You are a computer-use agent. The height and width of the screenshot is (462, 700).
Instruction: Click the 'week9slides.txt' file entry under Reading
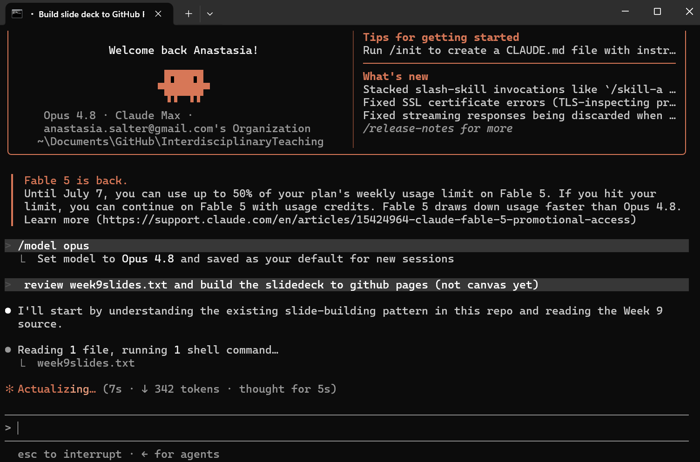coord(86,363)
